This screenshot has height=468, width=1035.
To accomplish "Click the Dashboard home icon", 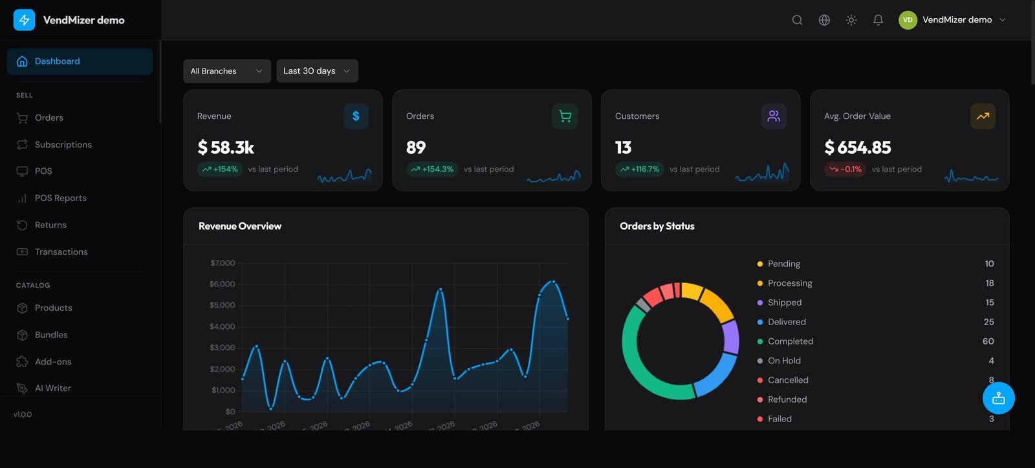I will point(22,61).
